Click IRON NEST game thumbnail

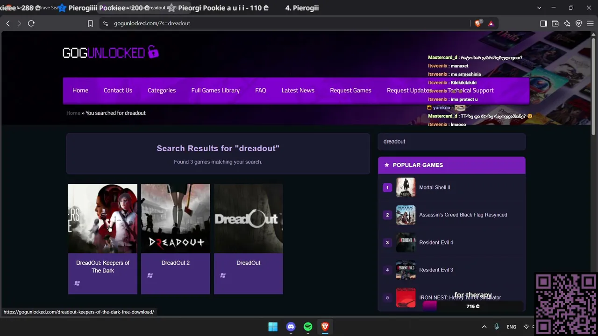(x=406, y=298)
